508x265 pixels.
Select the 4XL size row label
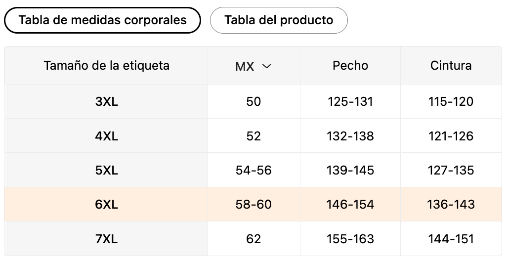106,136
